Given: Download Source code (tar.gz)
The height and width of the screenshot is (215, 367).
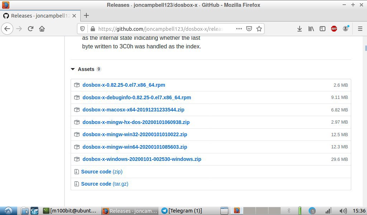Looking at the screenshot, I should coord(105,184).
